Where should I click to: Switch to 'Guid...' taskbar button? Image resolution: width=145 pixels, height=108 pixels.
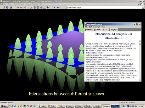point(106,106)
